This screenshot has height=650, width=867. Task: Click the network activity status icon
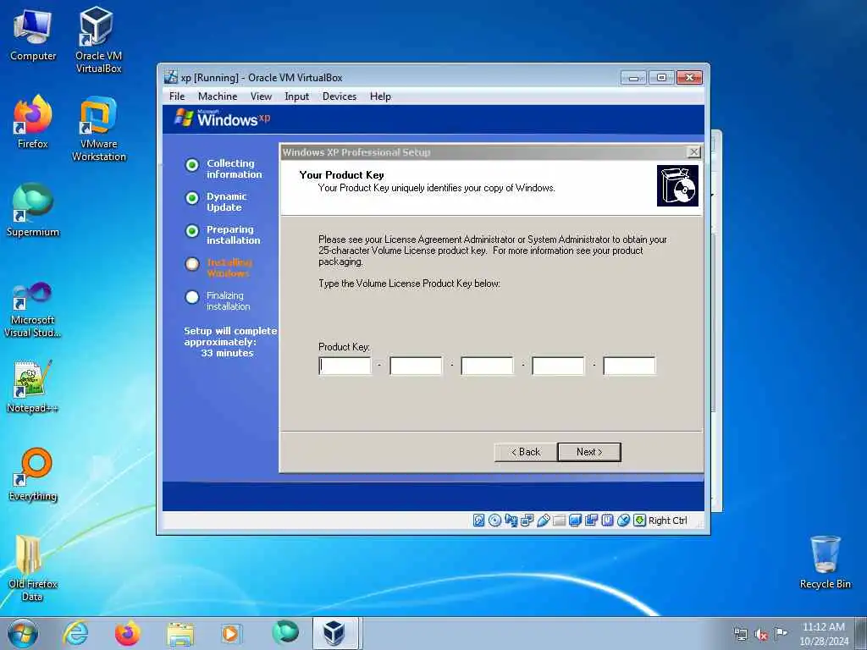pos(527,521)
